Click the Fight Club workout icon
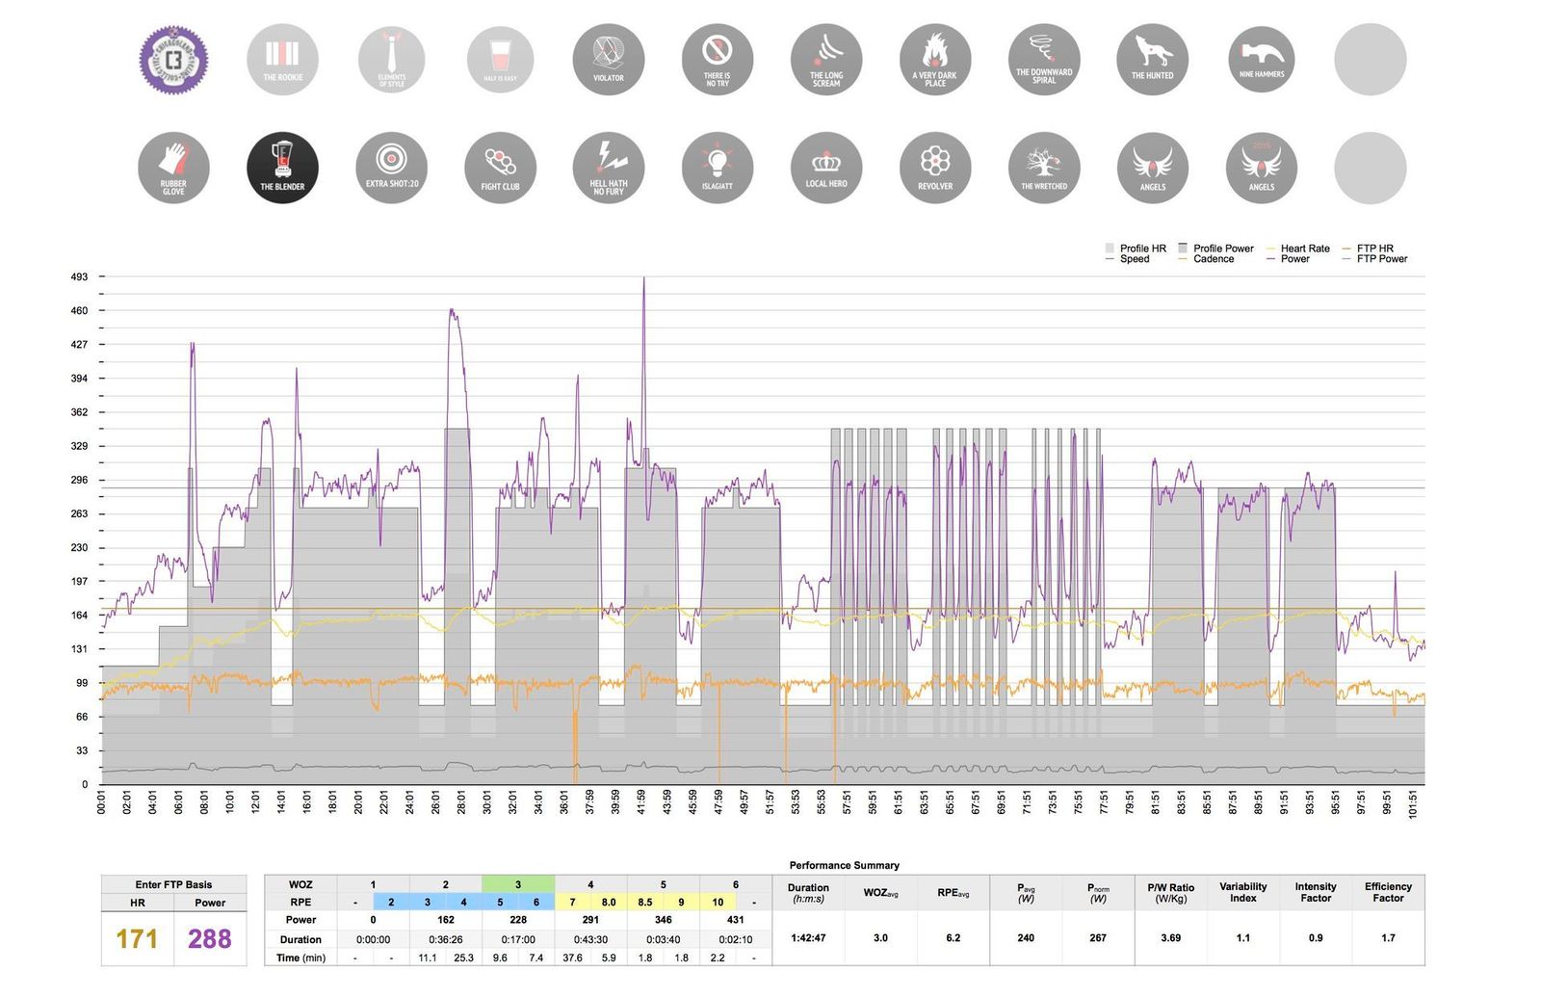 [500, 169]
